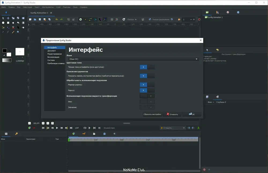The height and width of the screenshot is (173, 268).
Task: Click the onion skin icon in the toolbar
Action: [x=179, y=20]
